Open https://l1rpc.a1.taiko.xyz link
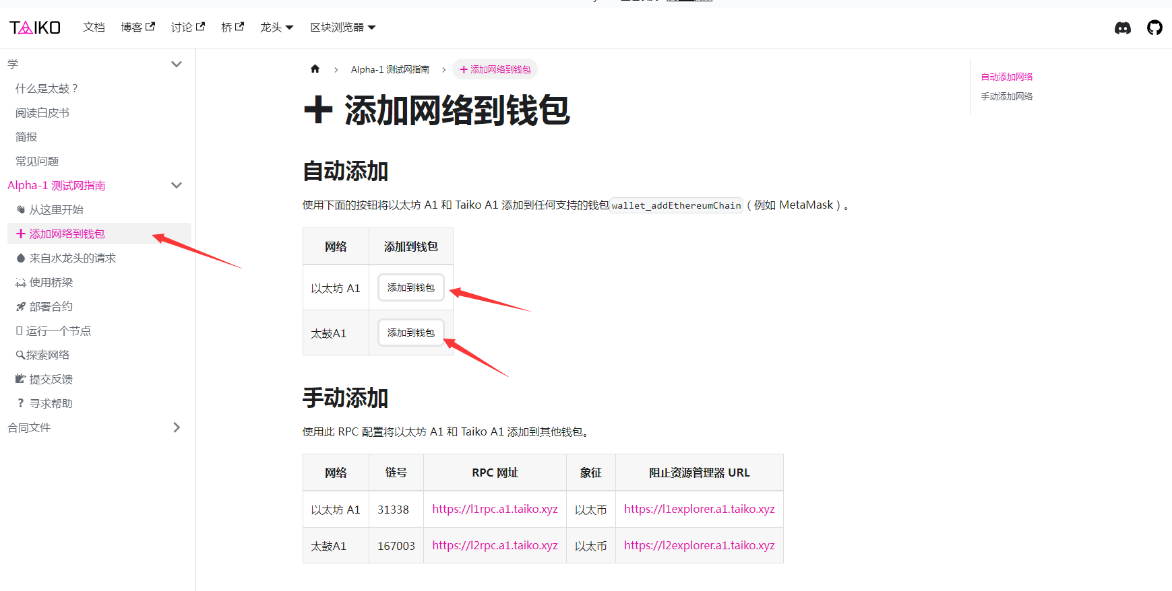Viewport: 1172px width, 591px height. click(x=495, y=509)
